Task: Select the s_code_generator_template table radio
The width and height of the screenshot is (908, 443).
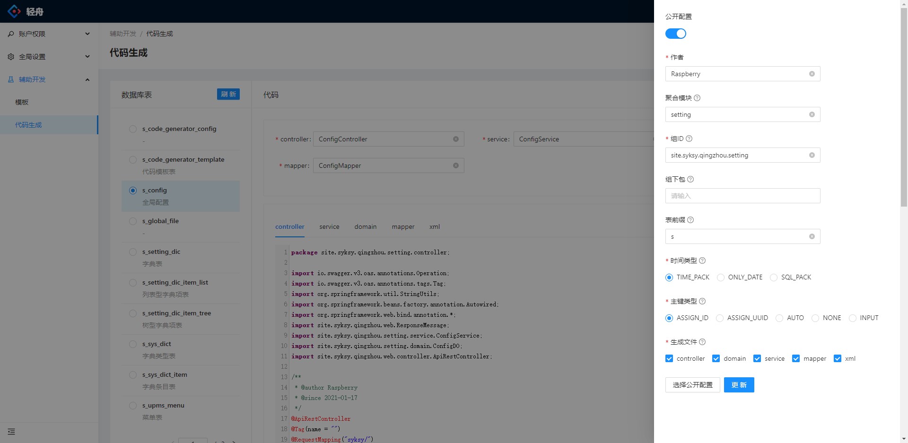Action: click(133, 160)
